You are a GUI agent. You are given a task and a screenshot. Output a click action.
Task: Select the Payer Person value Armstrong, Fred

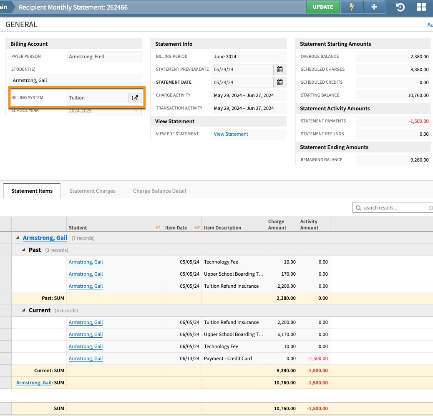104,57
